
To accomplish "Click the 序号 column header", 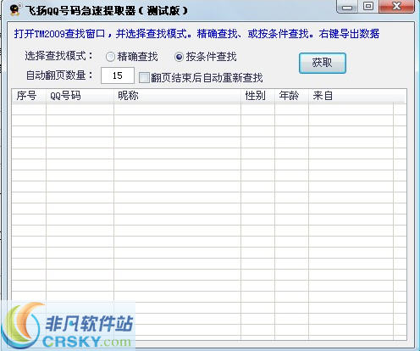I will point(29,96).
